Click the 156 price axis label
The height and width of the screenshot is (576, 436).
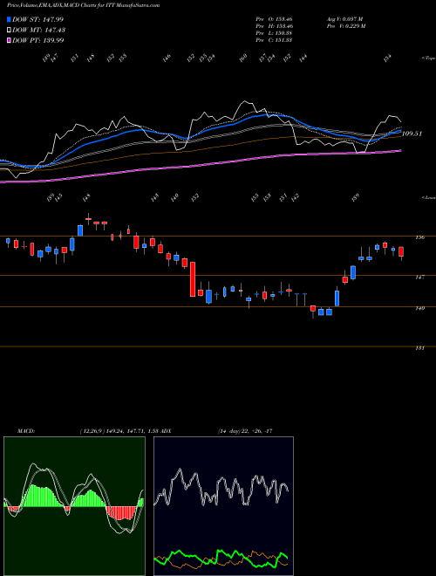pyautogui.click(x=420, y=237)
